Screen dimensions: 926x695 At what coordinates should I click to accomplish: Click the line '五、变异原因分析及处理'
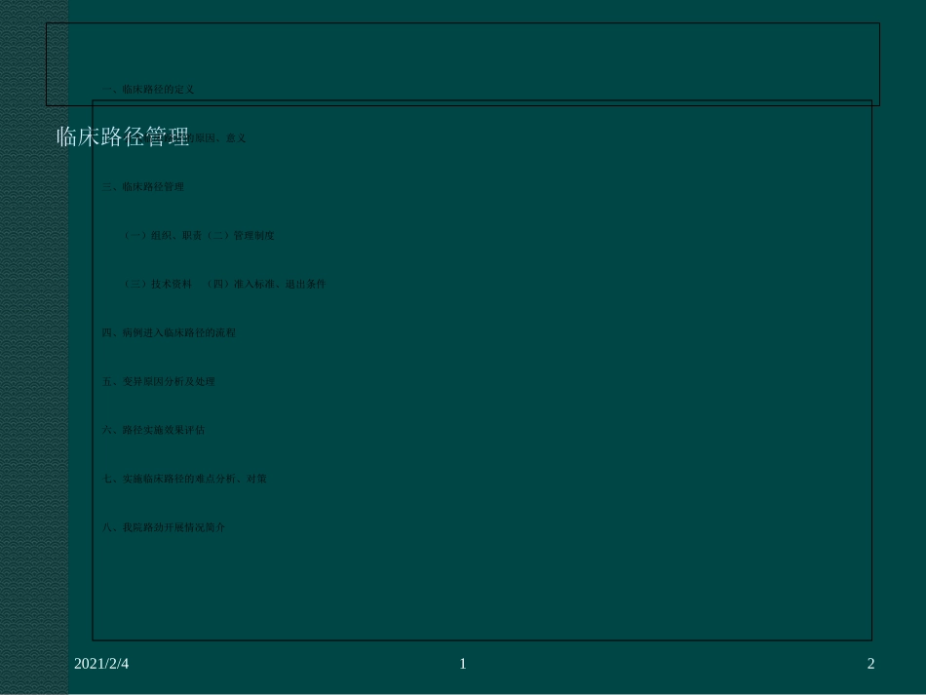tap(159, 381)
